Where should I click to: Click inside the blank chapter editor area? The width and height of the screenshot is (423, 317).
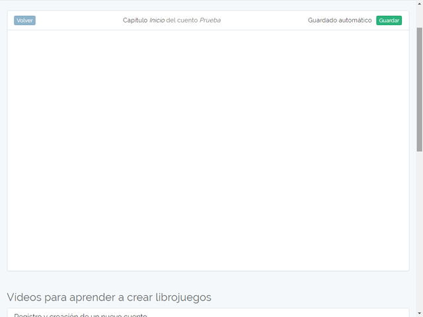pyautogui.click(x=208, y=150)
